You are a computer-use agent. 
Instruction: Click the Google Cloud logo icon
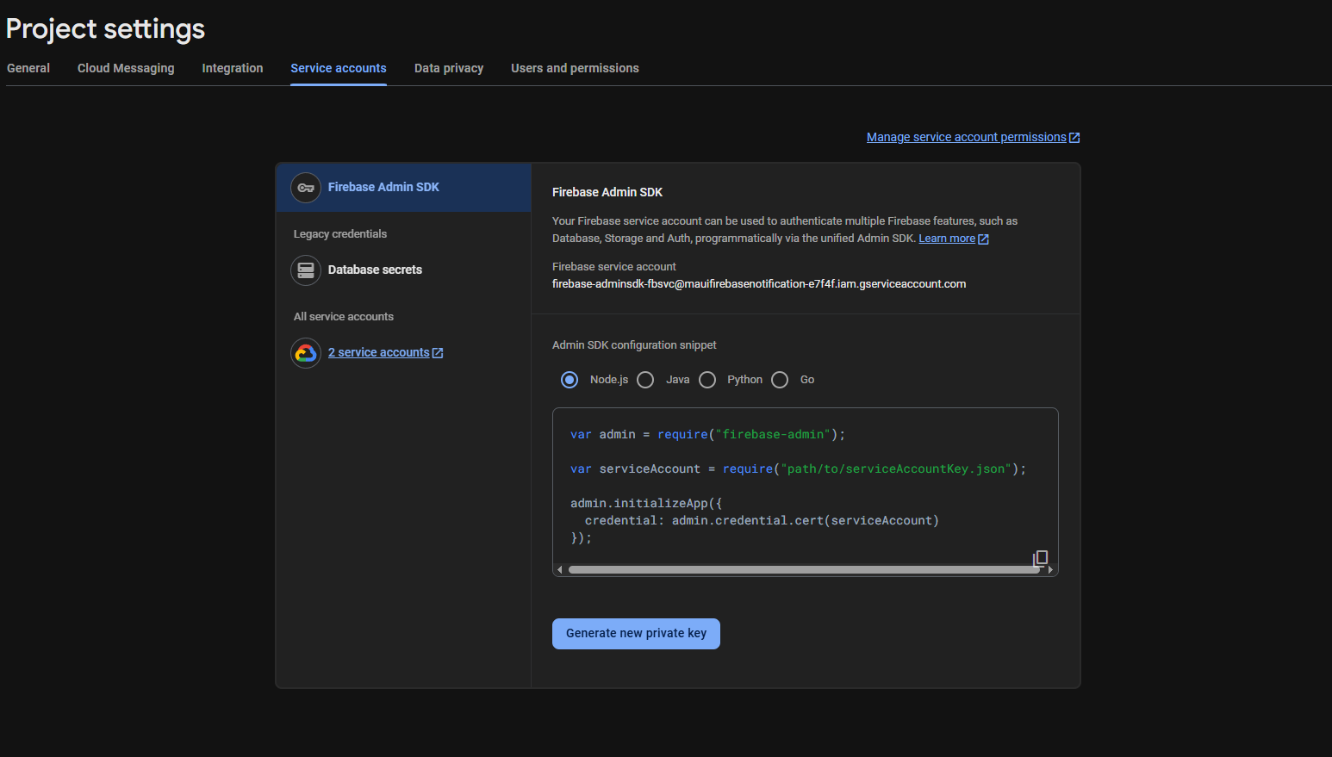306,353
